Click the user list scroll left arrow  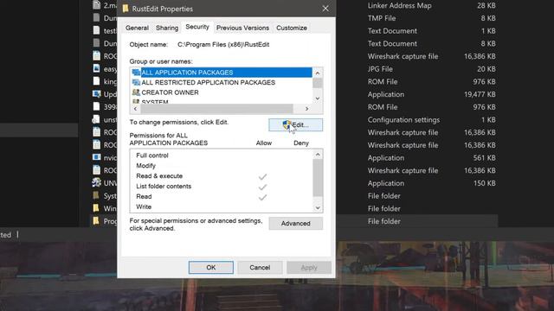135,109
